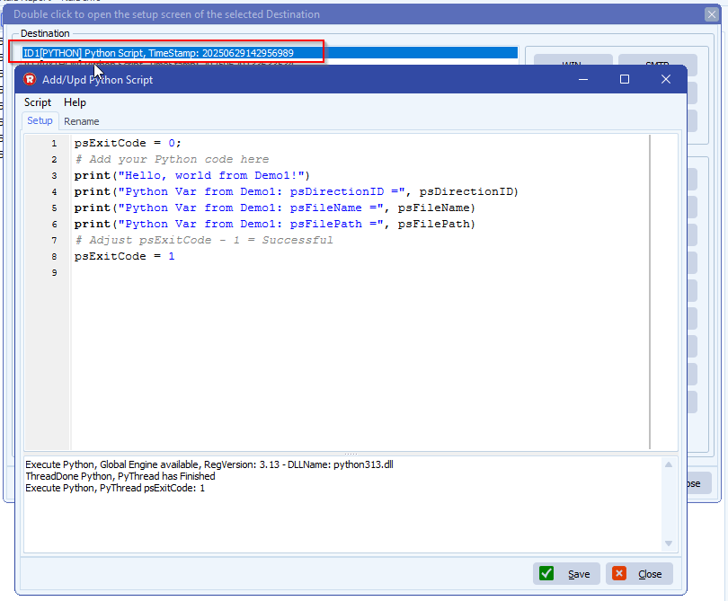The height and width of the screenshot is (601, 728).
Task: Click the Close button in Python Script dialog
Action: tap(639, 574)
